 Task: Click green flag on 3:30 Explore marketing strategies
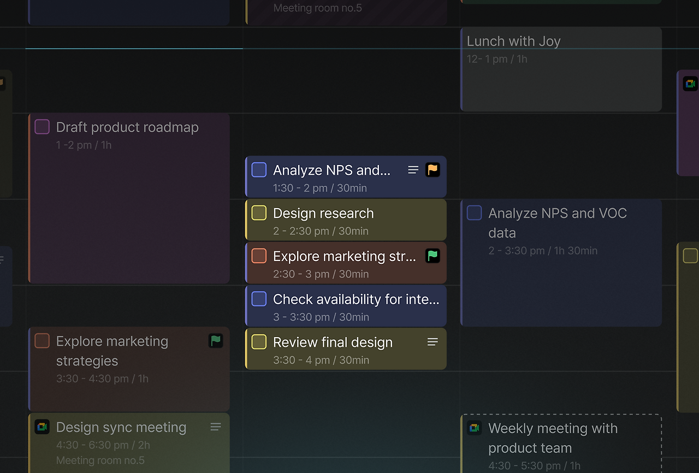click(x=216, y=341)
